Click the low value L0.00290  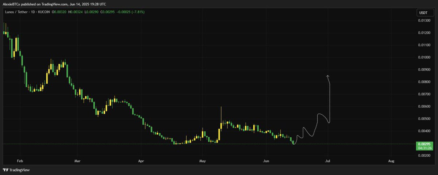tap(91, 12)
